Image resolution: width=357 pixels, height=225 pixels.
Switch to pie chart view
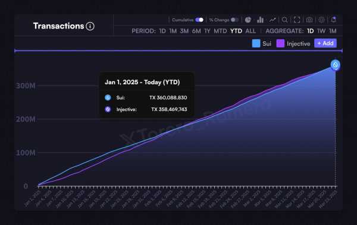pyautogui.click(x=248, y=20)
